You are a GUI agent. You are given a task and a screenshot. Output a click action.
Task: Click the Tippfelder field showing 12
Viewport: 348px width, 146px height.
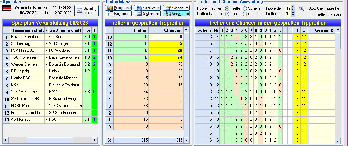pyautogui.click(x=288, y=8)
